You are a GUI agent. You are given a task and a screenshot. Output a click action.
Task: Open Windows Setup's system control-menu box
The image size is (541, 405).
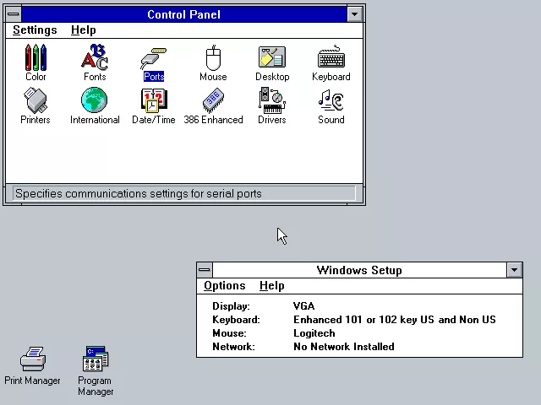[x=205, y=270]
